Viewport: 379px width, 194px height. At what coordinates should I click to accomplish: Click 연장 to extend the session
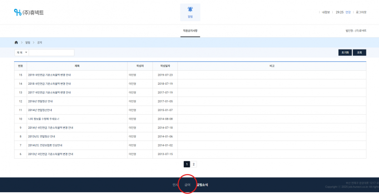(x=348, y=12)
